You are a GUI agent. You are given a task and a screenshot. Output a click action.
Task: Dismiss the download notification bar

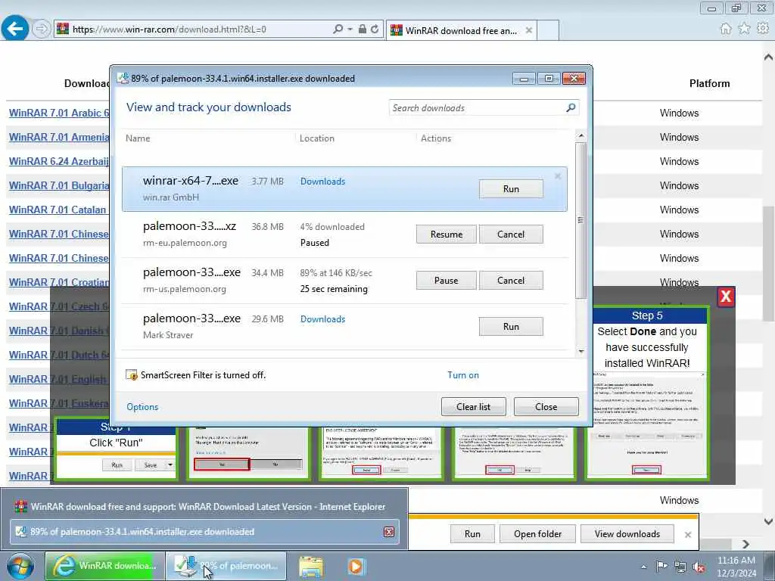pos(687,534)
